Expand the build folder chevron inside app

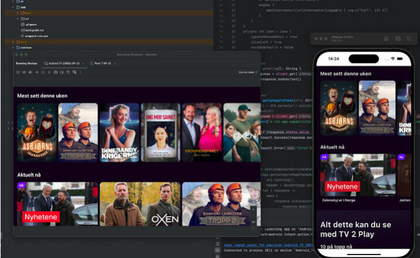(x=18, y=13)
